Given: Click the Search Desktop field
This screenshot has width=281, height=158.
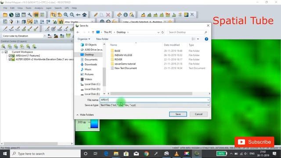Looking at the screenshot, I should 188,32.
